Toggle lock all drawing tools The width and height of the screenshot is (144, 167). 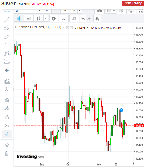(7, 117)
